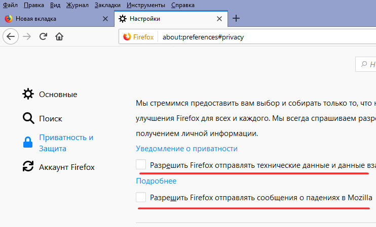Open the Справка menu
Image resolution: width=376 pixels, height=227 pixels.
183,5
